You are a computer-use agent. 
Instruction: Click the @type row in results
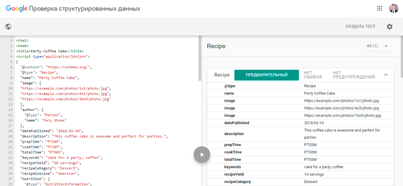pos(301,86)
